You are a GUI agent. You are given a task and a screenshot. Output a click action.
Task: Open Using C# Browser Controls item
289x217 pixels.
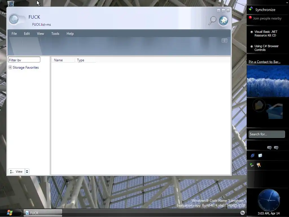[266, 48]
